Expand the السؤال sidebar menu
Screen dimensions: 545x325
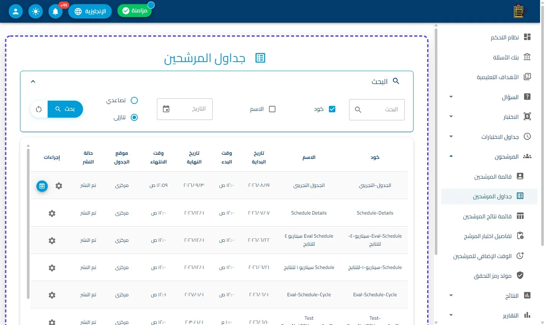[489, 97]
